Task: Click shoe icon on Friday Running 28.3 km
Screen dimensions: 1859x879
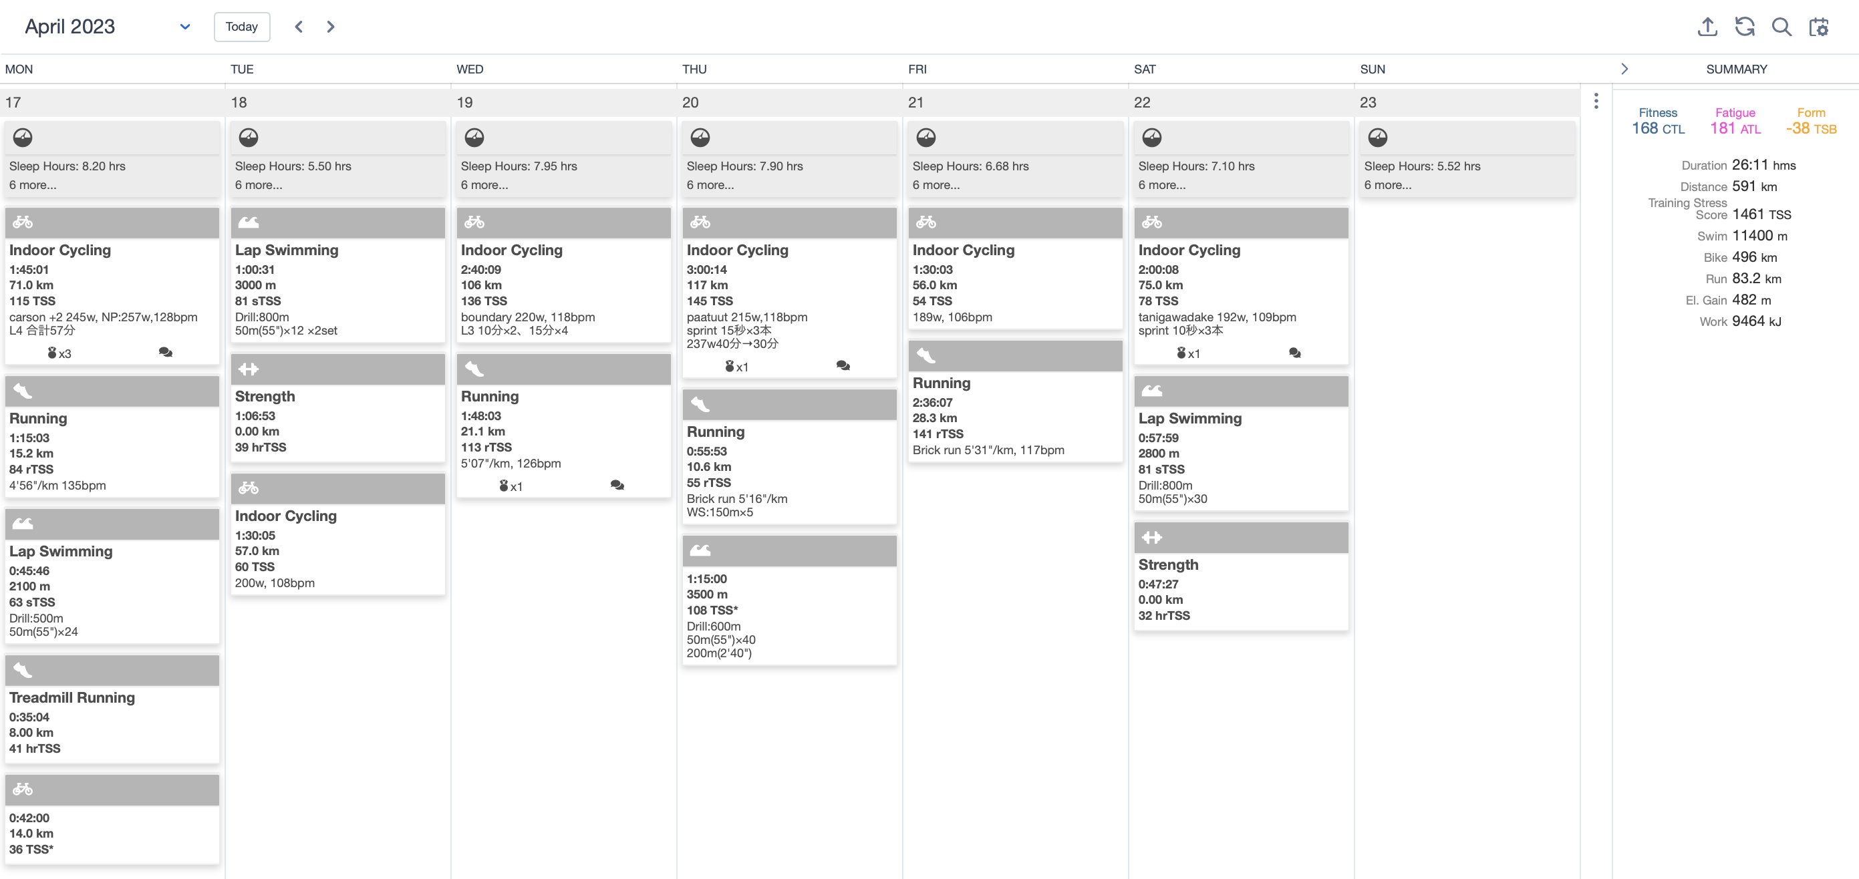Action: pyautogui.click(x=927, y=355)
